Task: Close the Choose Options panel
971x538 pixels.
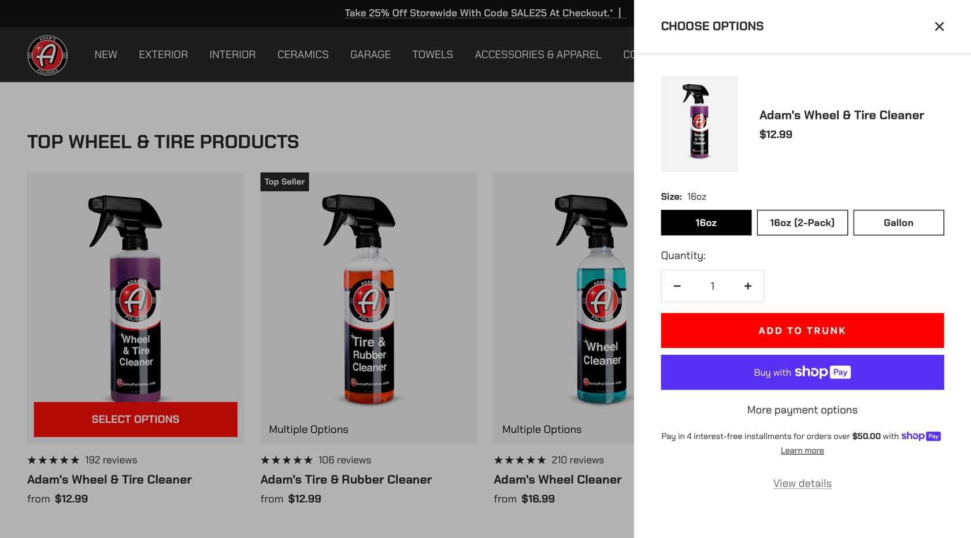Action: pyautogui.click(x=939, y=27)
